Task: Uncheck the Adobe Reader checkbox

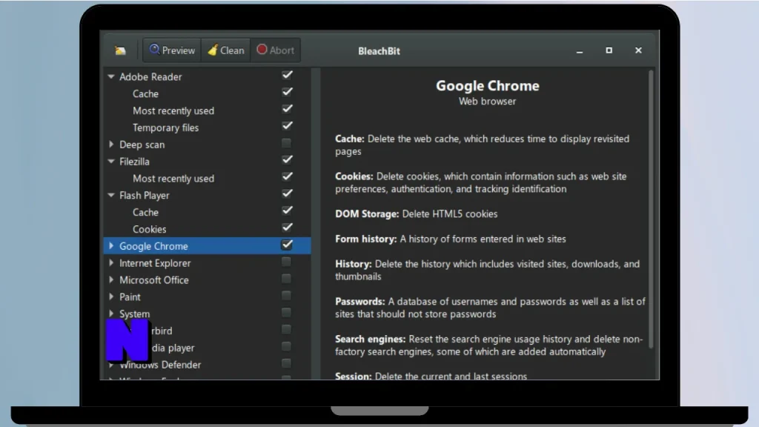Action: [x=287, y=75]
